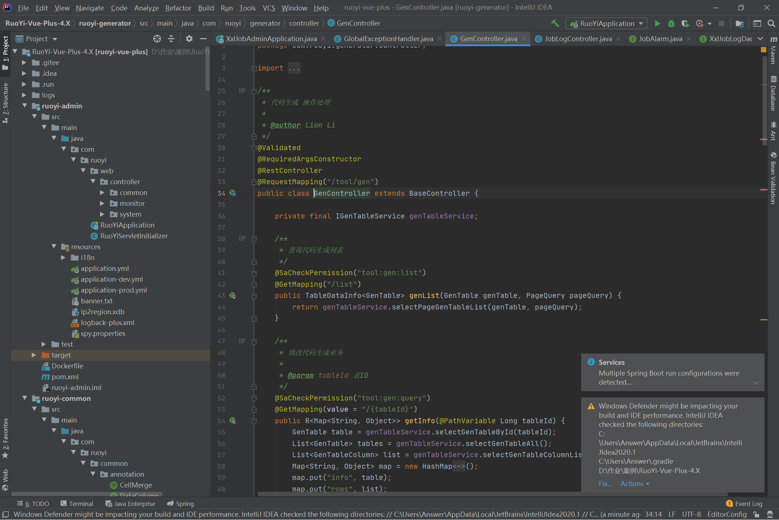Toggle the Project tool window stripe button
This screenshot has height=520, width=779.
tap(5, 53)
